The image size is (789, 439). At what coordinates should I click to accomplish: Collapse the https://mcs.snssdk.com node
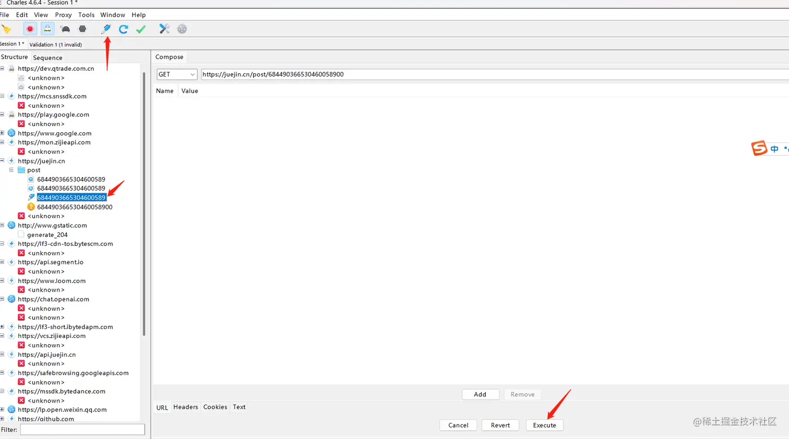(2, 96)
